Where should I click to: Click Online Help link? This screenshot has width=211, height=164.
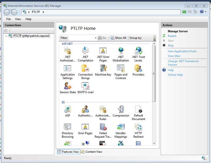pyautogui.click(x=175, y=75)
